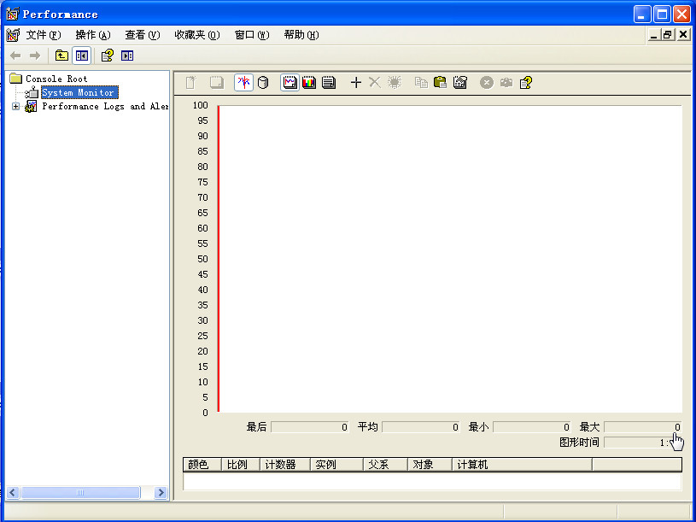The height and width of the screenshot is (522, 696).
Task: Open the 文件(F) menu
Action: [43, 35]
